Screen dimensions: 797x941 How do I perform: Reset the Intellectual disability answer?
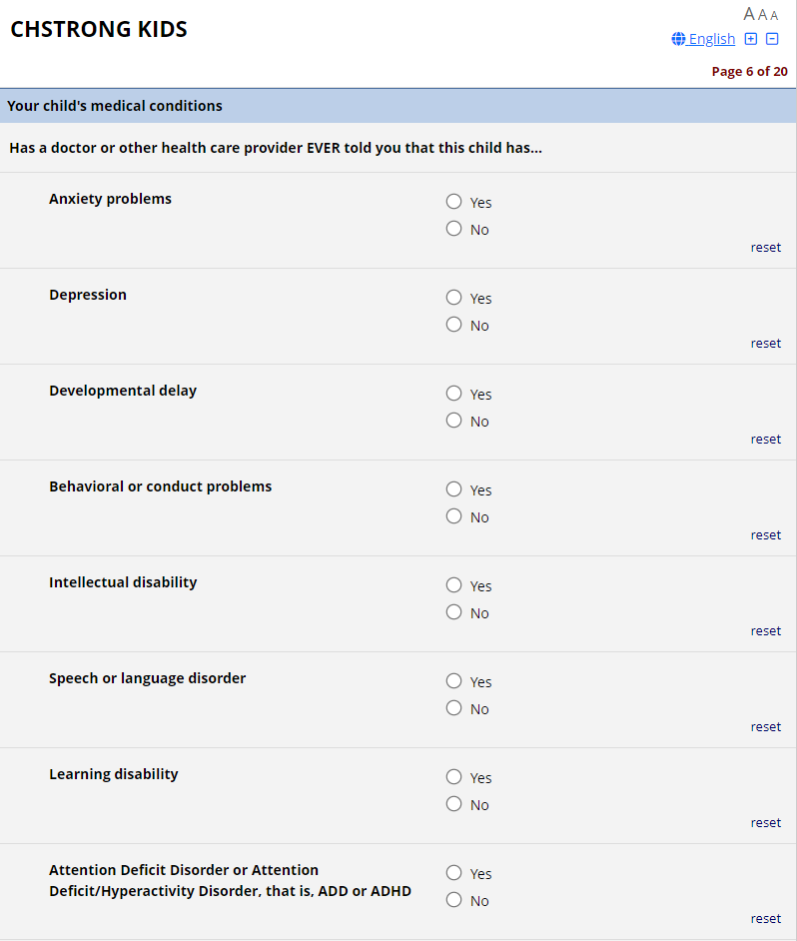coord(766,631)
